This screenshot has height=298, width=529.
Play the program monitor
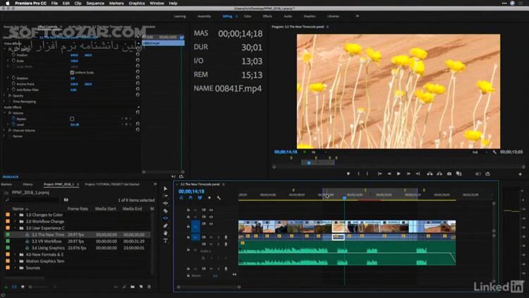pos(399,174)
